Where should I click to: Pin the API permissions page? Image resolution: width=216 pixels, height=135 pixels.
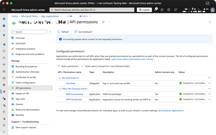(103, 22)
